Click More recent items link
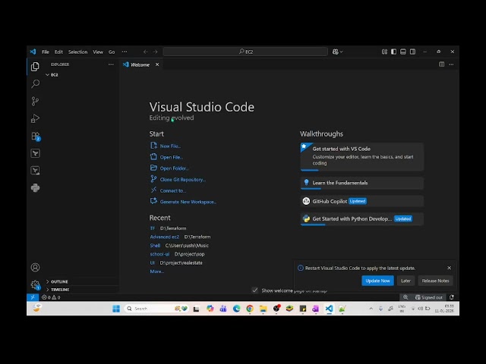The height and width of the screenshot is (364, 486). pos(157,271)
